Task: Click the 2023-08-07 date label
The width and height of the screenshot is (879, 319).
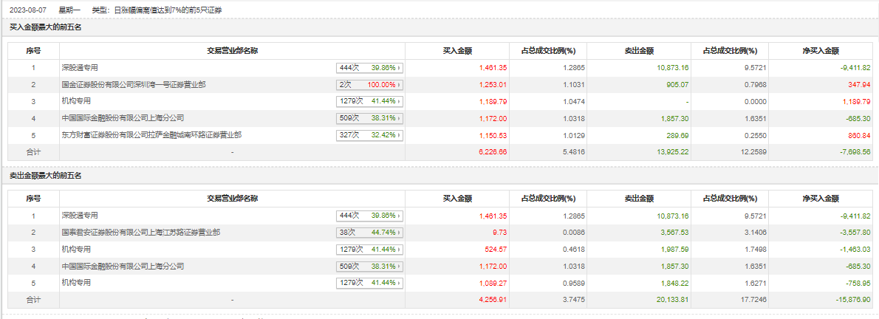Action: pyautogui.click(x=23, y=10)
